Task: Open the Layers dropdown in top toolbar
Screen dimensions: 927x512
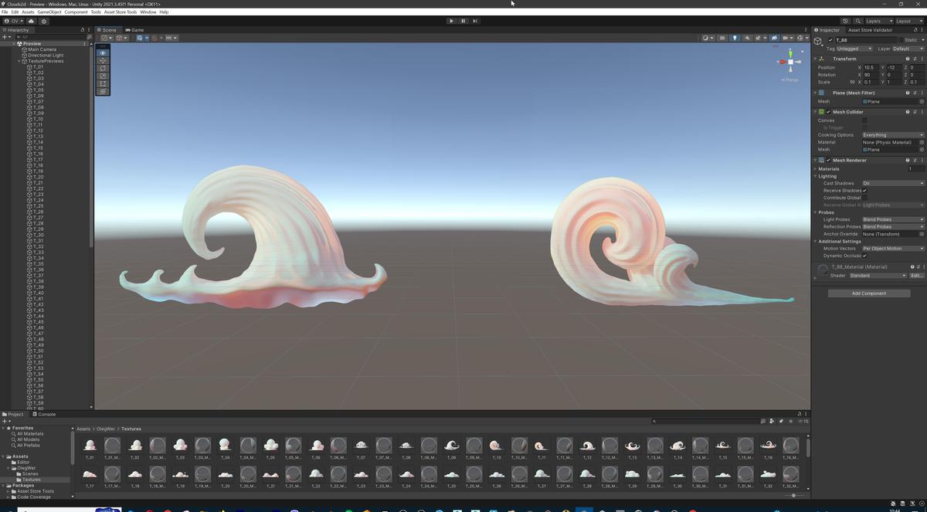Action: tap(876, 21)
